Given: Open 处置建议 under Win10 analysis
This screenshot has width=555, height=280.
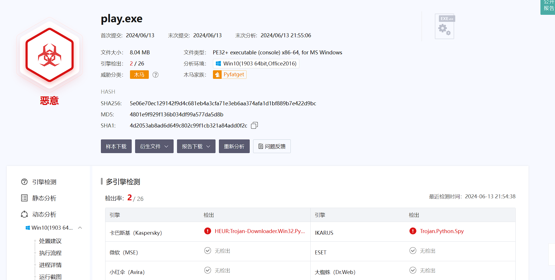Looking at the screenshot, I should [x=50, y=241].
